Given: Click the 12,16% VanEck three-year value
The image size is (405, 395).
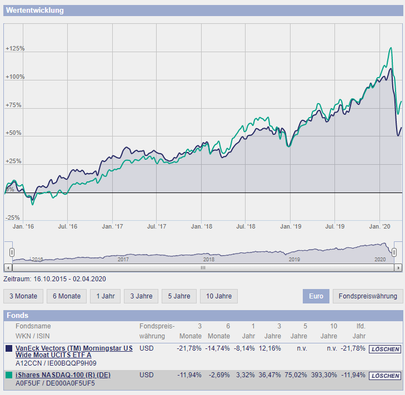Looking at the screenshot, I should click(269, 348).
